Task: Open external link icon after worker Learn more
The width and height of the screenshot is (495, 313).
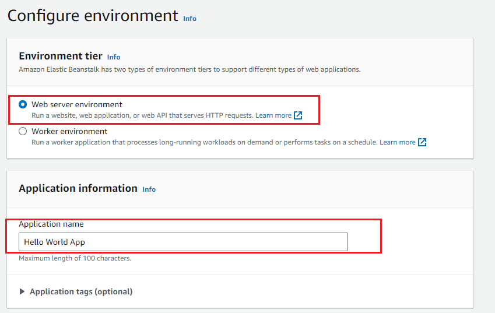Action: coord(422,142)
